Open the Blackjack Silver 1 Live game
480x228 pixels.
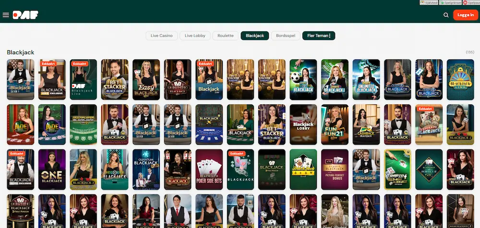[x=21, y=80]
